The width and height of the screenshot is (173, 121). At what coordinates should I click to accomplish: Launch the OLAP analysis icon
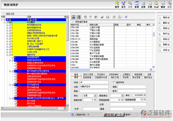click(156, 5)
